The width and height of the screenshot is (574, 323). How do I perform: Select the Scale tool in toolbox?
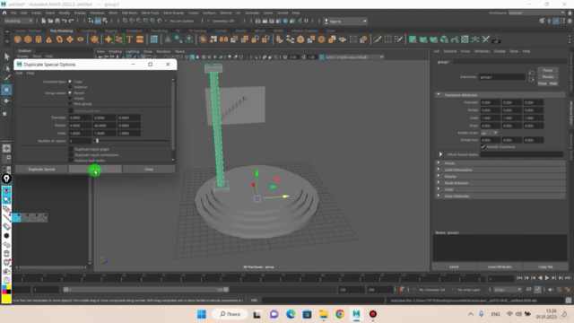click(6, 112)
